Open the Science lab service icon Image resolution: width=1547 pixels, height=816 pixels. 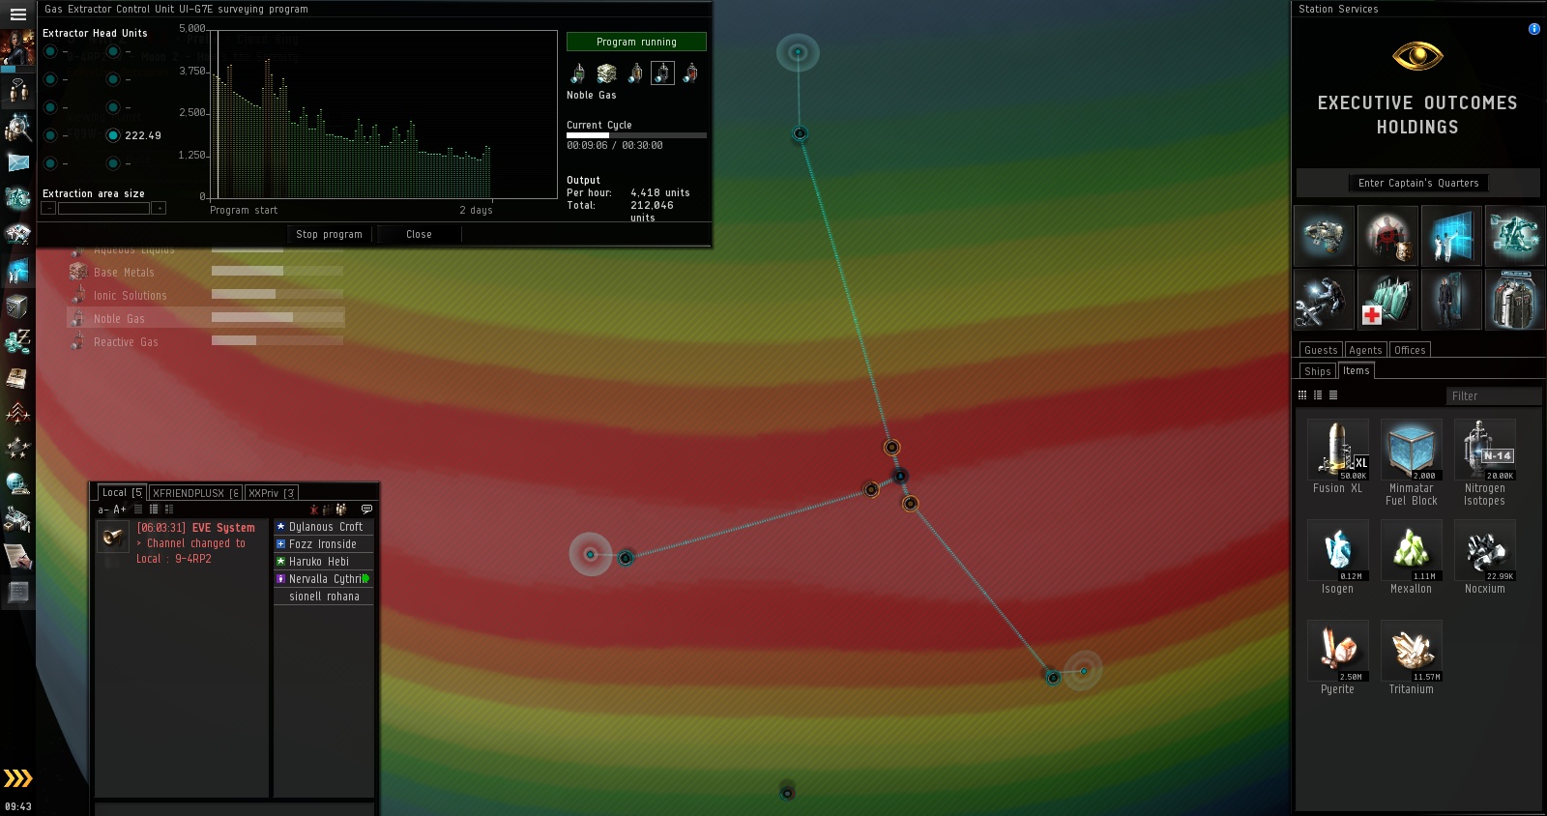[x=1451, y=235]
